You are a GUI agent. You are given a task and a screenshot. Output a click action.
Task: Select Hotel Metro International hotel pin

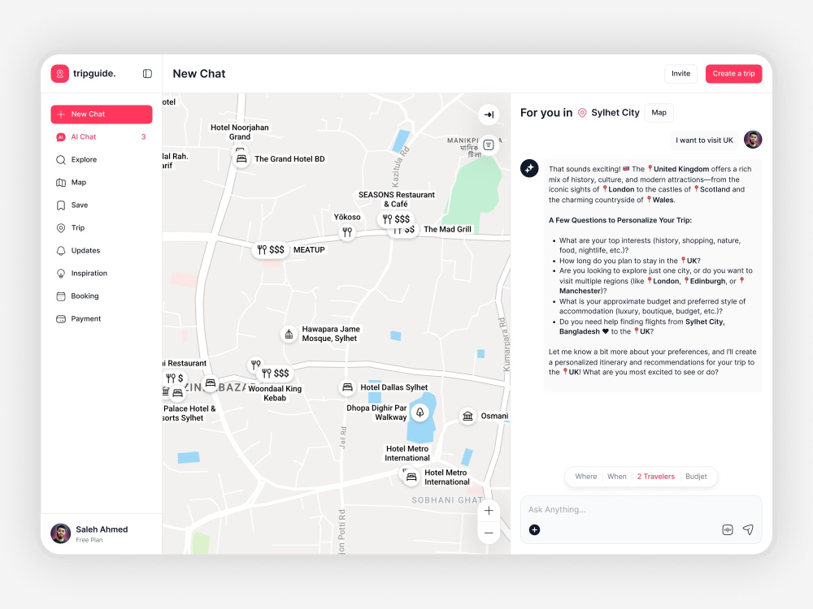pos(411,477)
